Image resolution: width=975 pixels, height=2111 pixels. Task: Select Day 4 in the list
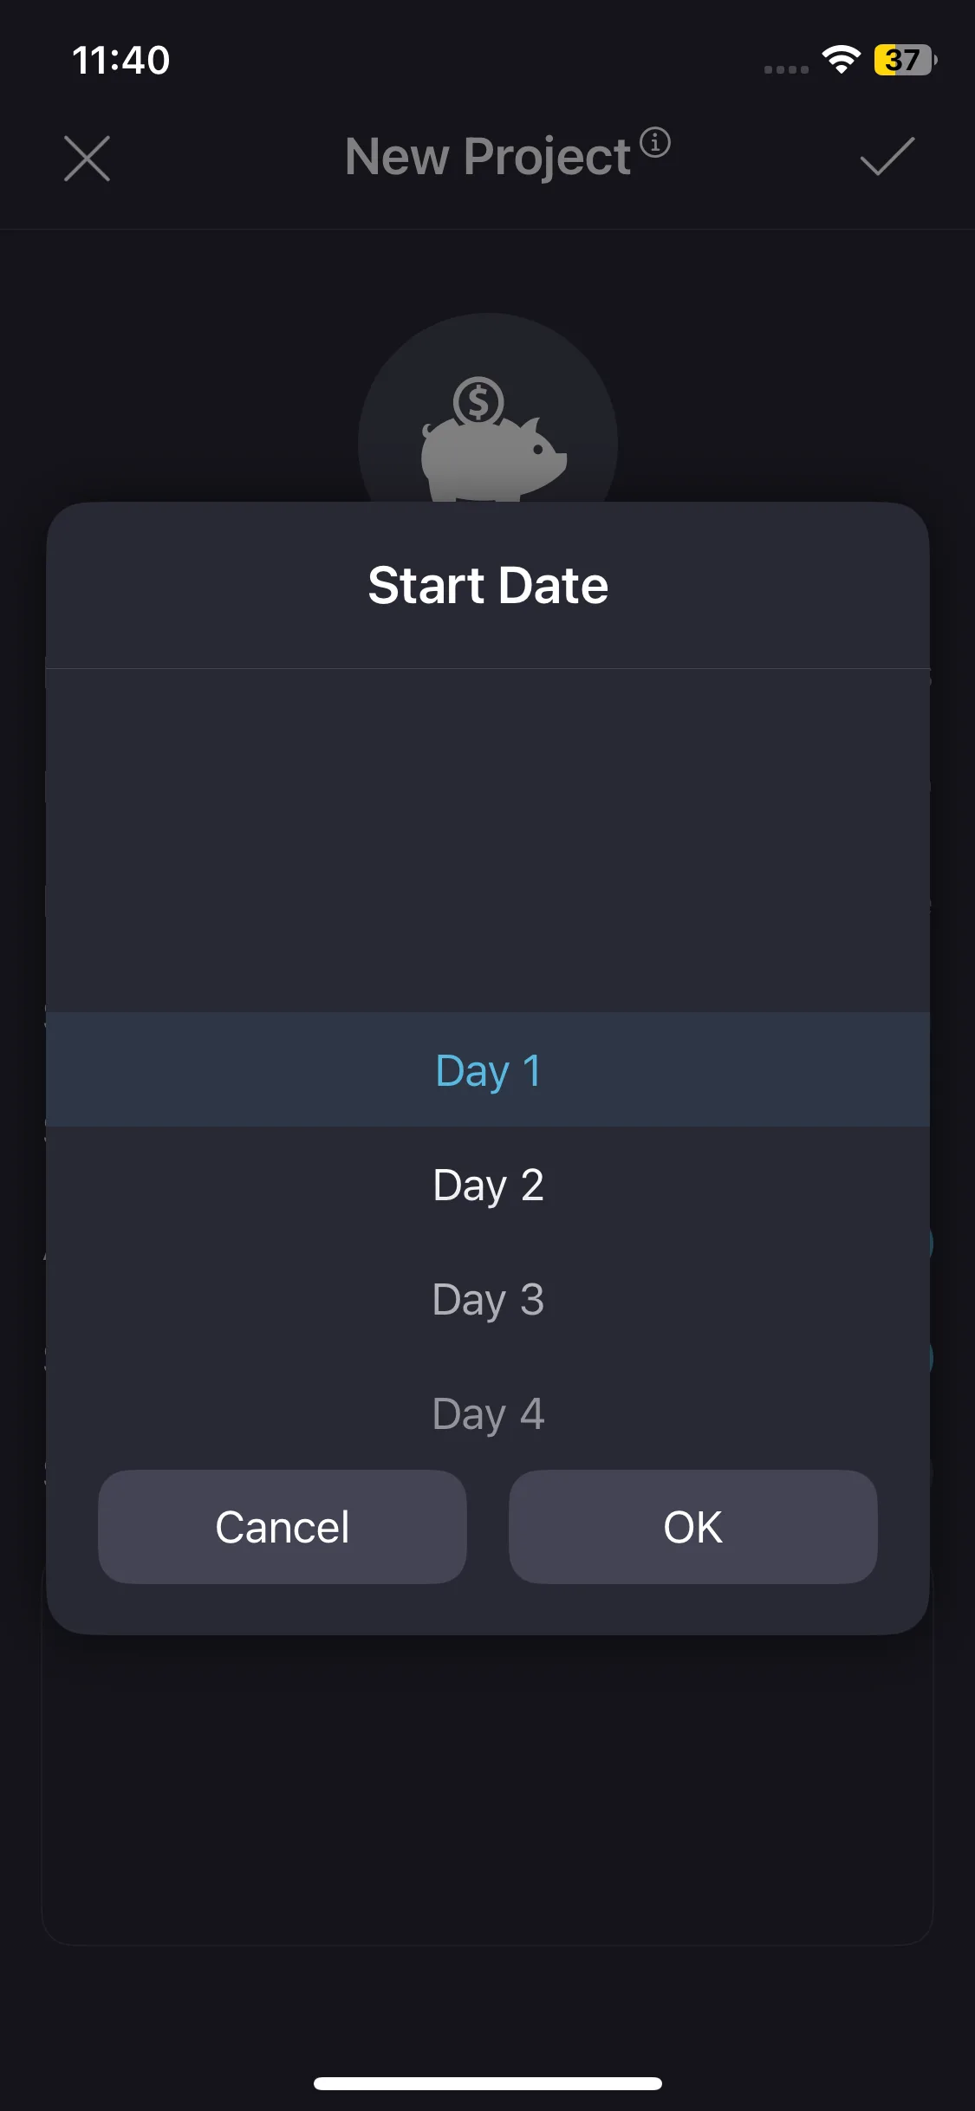(x=488, y=1413)
